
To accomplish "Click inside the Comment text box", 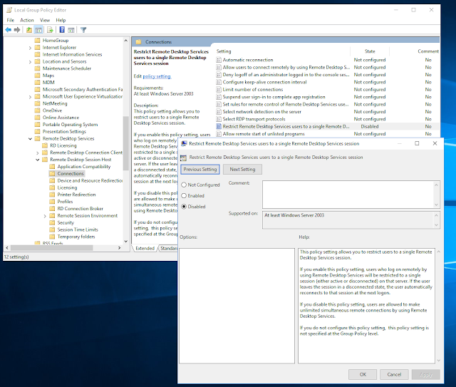I will tap(348, 194).
